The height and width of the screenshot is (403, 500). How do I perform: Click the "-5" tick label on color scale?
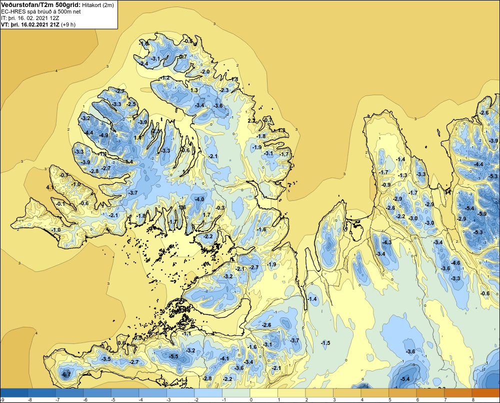pos(112,400)
